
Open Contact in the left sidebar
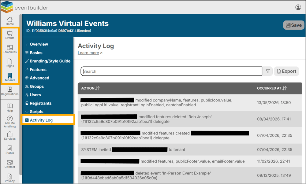(9, 164)
